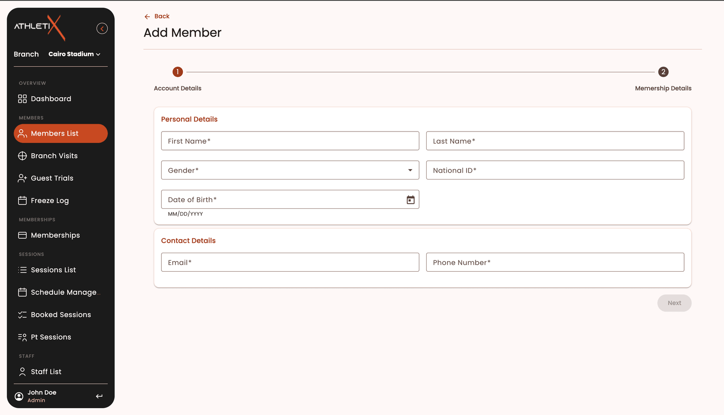The height and width of the screenshot is (415, 724).
Task: Click the Sessions List lines icon
Action: (22, 270)
